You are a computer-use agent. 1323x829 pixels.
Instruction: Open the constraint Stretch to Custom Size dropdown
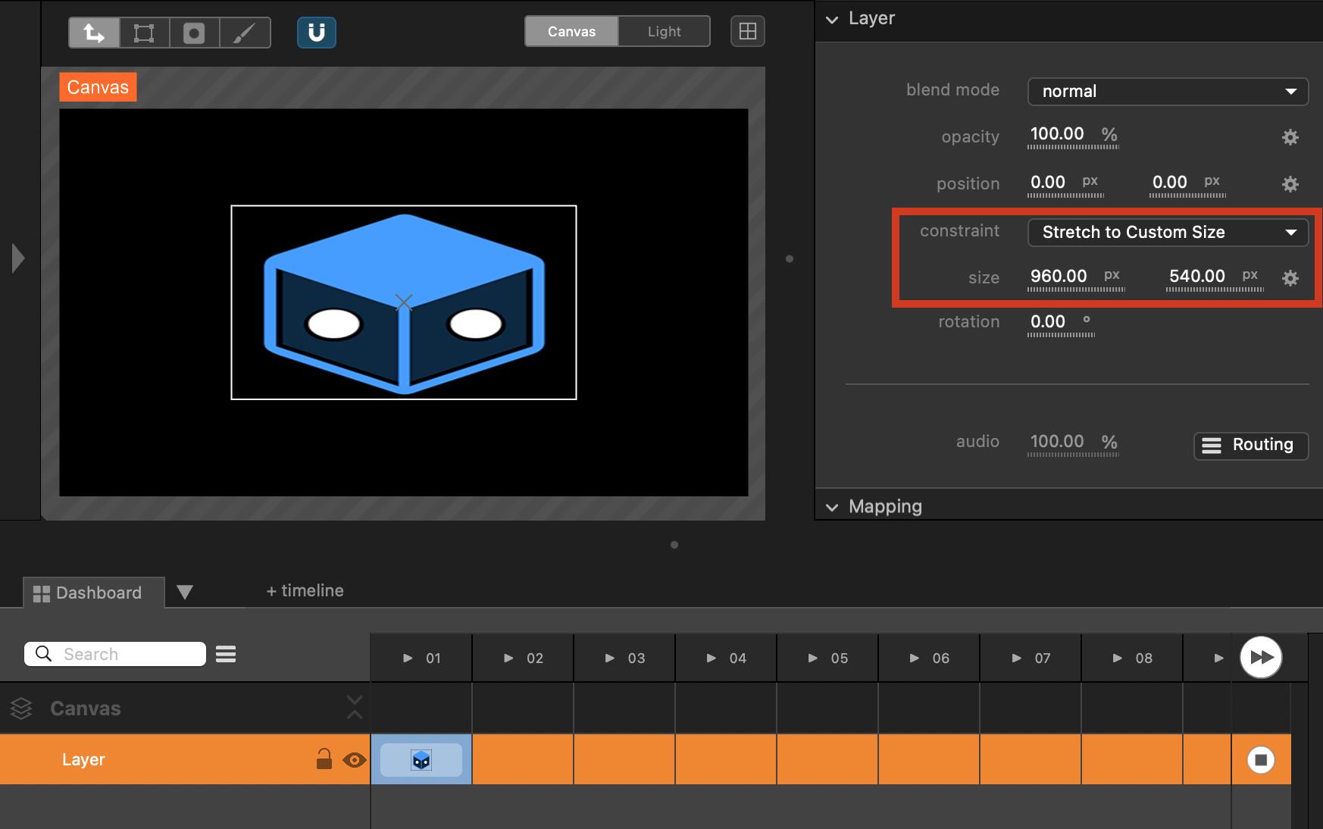[x=1167, y=233]
